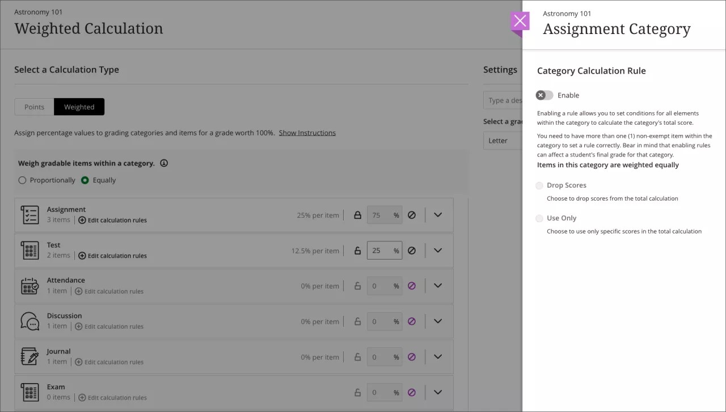Click the Assignment category checklist icon
The width and height of the screenshot is (726, 412).
[x=30, y=214]
